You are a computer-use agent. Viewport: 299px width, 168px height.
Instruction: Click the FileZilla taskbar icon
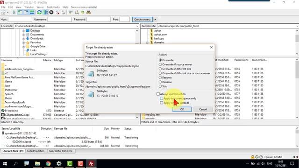(91, 164)
